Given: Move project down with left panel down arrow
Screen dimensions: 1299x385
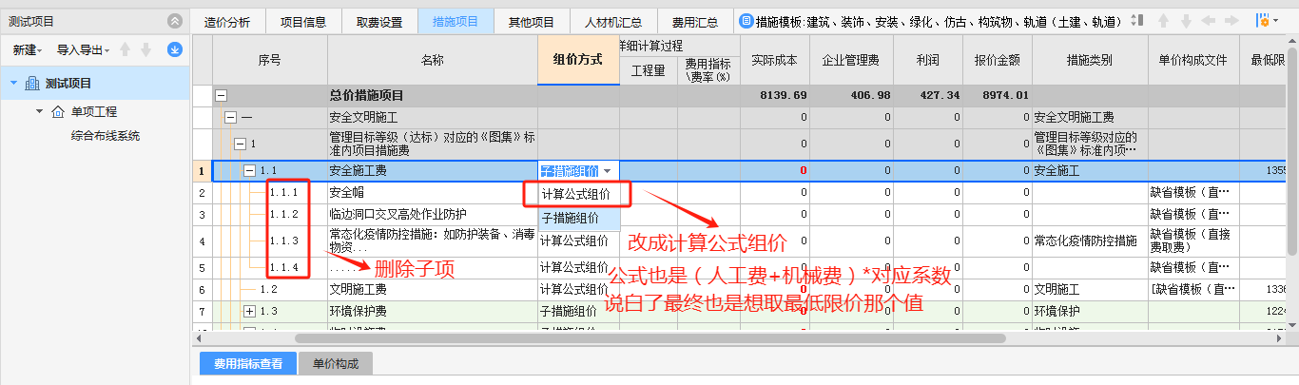Looking at the screenshot, I should point(145,49).
